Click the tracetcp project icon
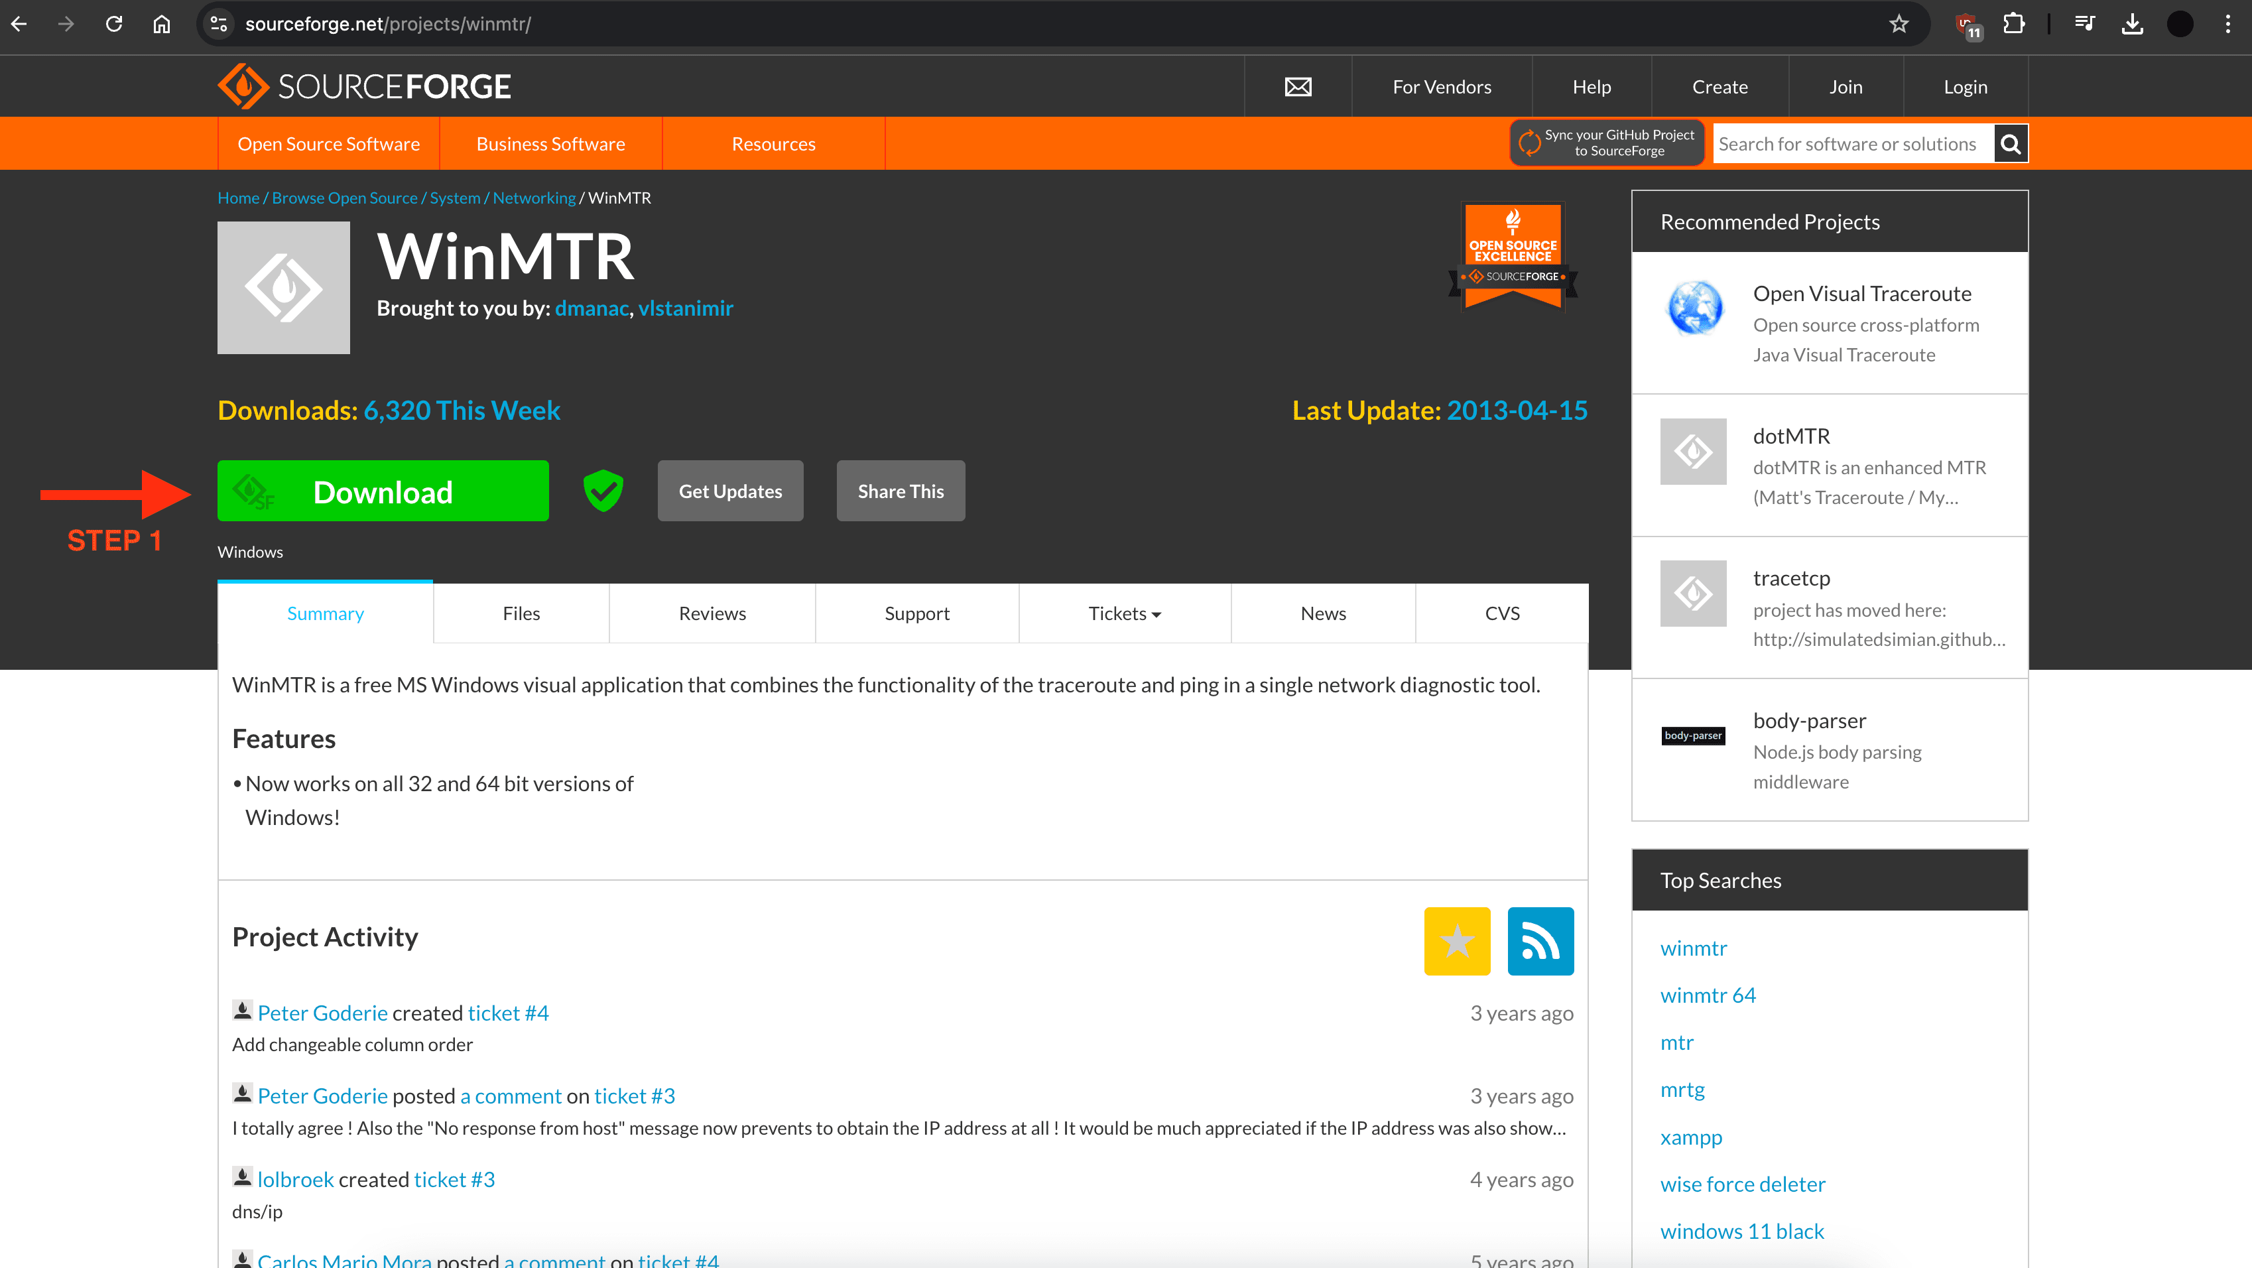This screenshot has width=2252, height=1268. [1694, 593]
